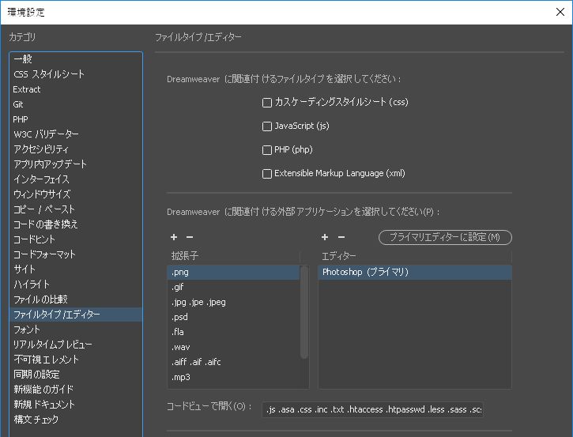Screen dimensions: 573x437
Task: Select the .fla extension row
Action: [x=233, y=332]
